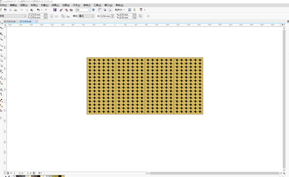
Task: Select portrait page orientation
Action: coord(52,16)
